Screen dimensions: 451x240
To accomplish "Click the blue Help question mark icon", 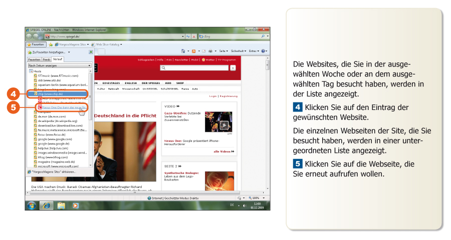I will tap(263, 51).
